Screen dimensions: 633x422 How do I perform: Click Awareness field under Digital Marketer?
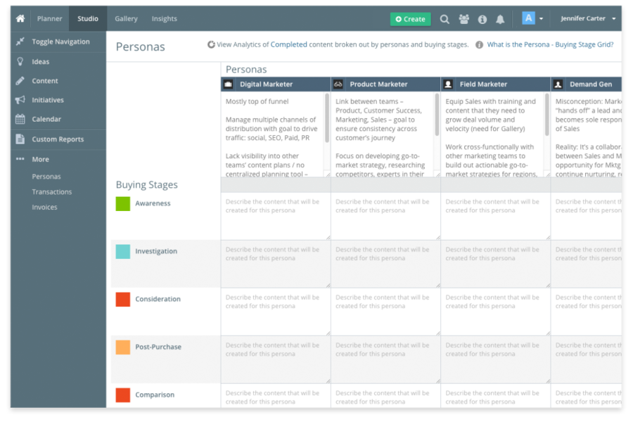[276, 216]
